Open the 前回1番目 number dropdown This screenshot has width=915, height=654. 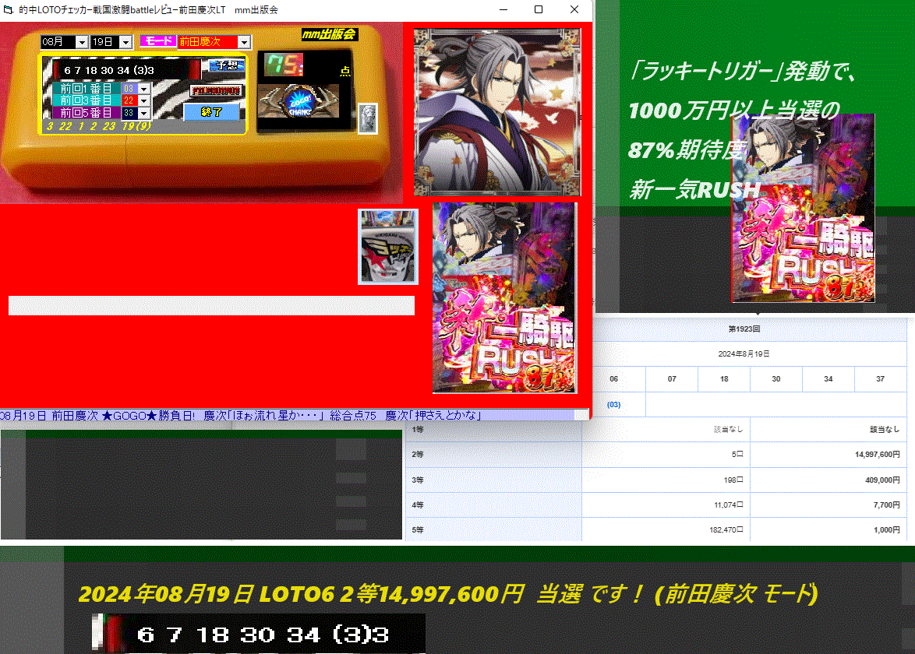[x=143, y=89]
